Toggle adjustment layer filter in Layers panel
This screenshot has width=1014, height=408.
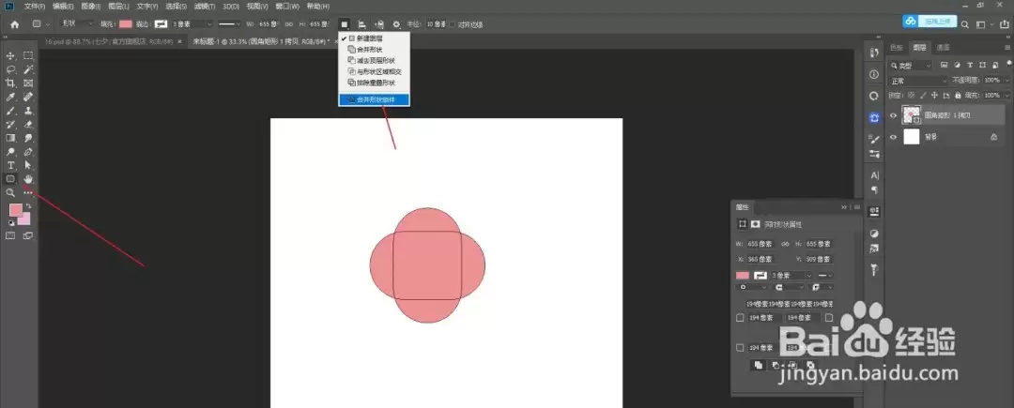point(957,66)
